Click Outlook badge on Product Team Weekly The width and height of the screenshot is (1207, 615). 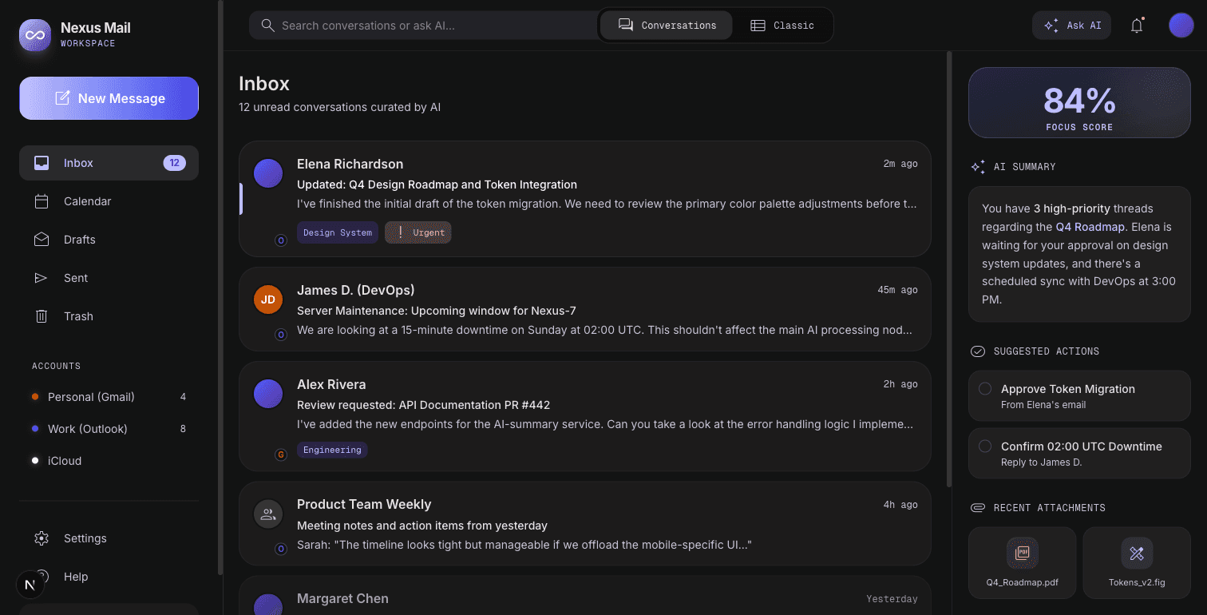click(281, 549)
